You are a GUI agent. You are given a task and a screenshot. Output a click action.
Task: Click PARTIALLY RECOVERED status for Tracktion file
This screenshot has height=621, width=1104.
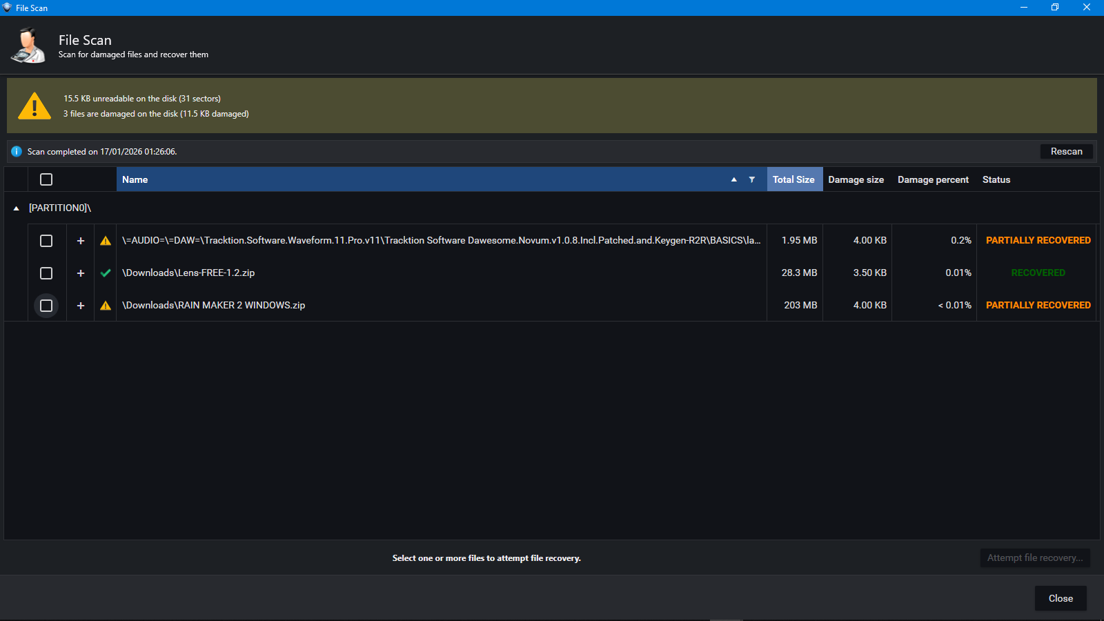tap(1038, 240)
